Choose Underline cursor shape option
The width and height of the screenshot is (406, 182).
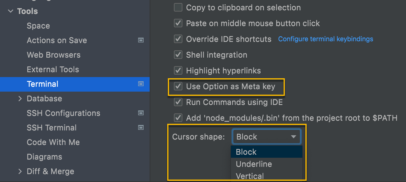coord(254,164)
